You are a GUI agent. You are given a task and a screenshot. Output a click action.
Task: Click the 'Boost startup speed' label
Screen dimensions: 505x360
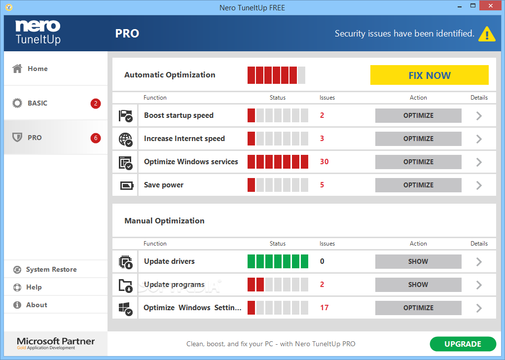179,115
